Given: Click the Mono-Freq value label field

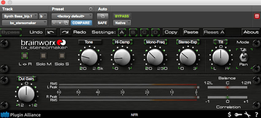Looking at the screenshot, I should [x=155, y=42].
